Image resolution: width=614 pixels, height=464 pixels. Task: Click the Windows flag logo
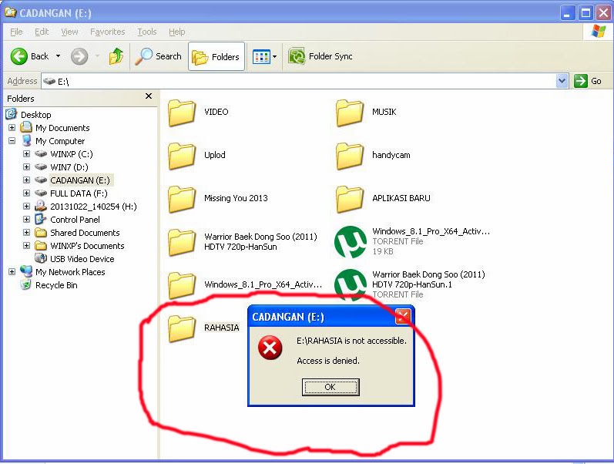click(x=599, y=32)
